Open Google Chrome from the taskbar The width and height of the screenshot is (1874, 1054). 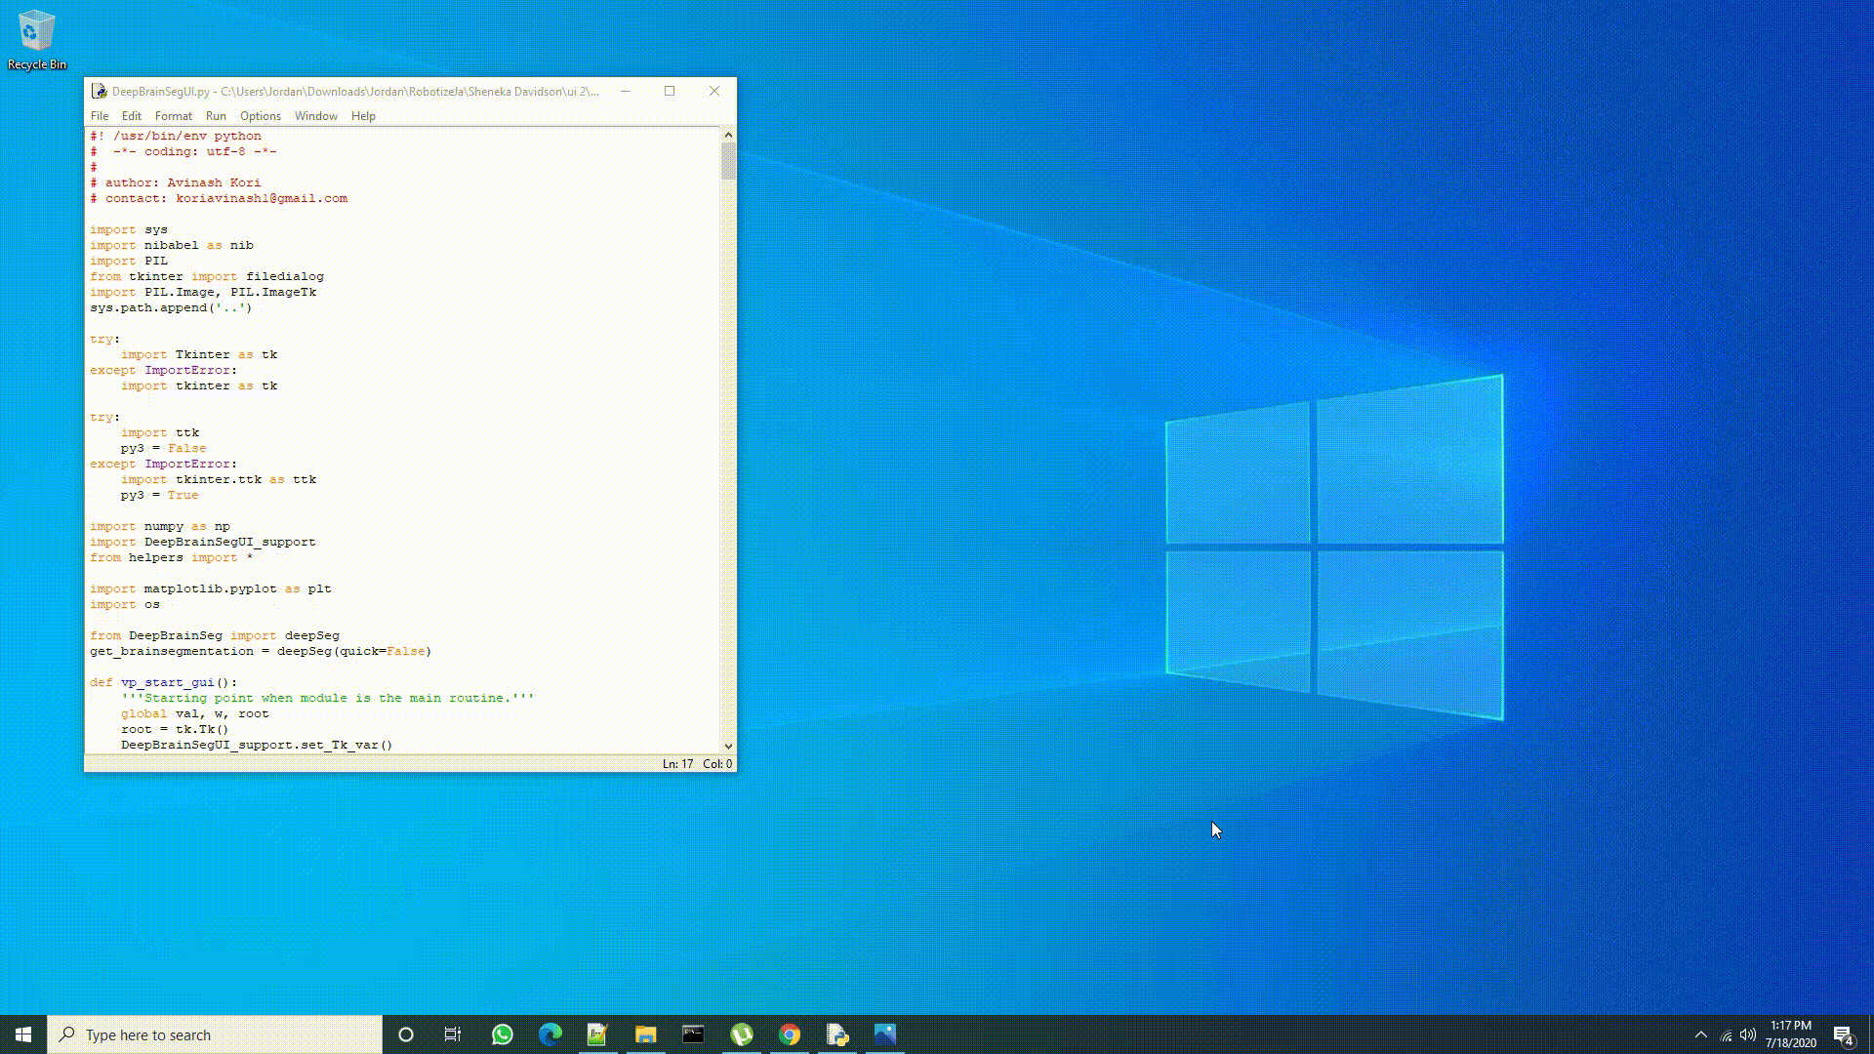790,1034
